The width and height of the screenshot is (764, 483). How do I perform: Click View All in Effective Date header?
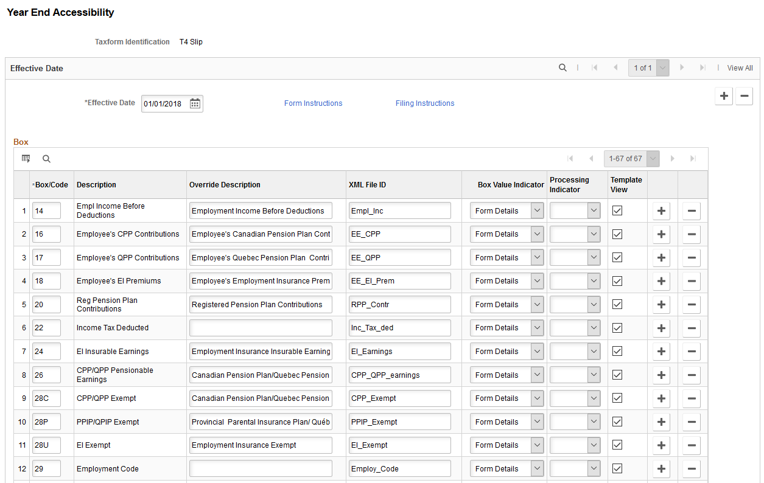(740, 68)
